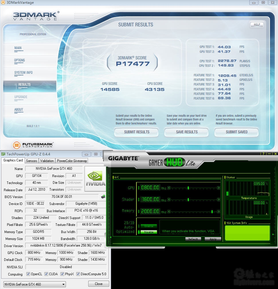Click the GPU-Z title bar icon
The height and width of the screenshot is (289, 278).
(3, 154)
